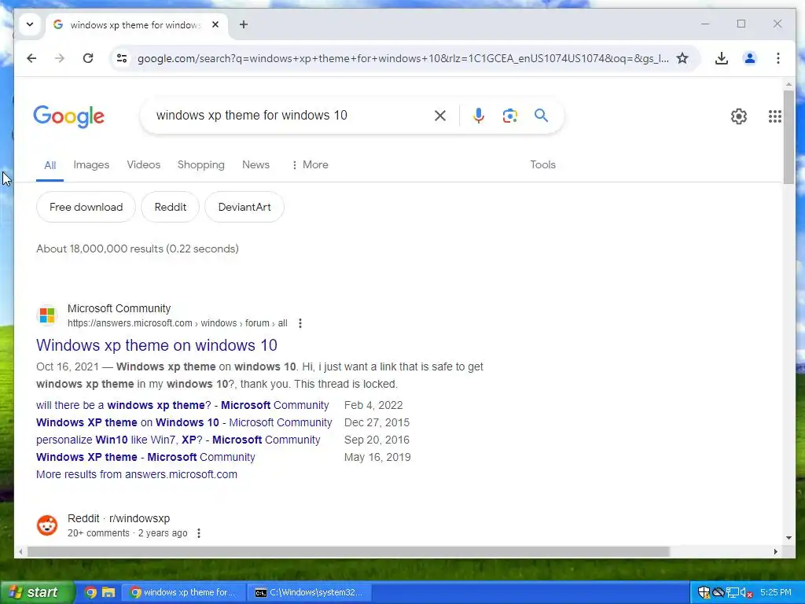Open the Chrome profile avatar
This screenshot has width=805, height=604.
(x=749, y=58)
